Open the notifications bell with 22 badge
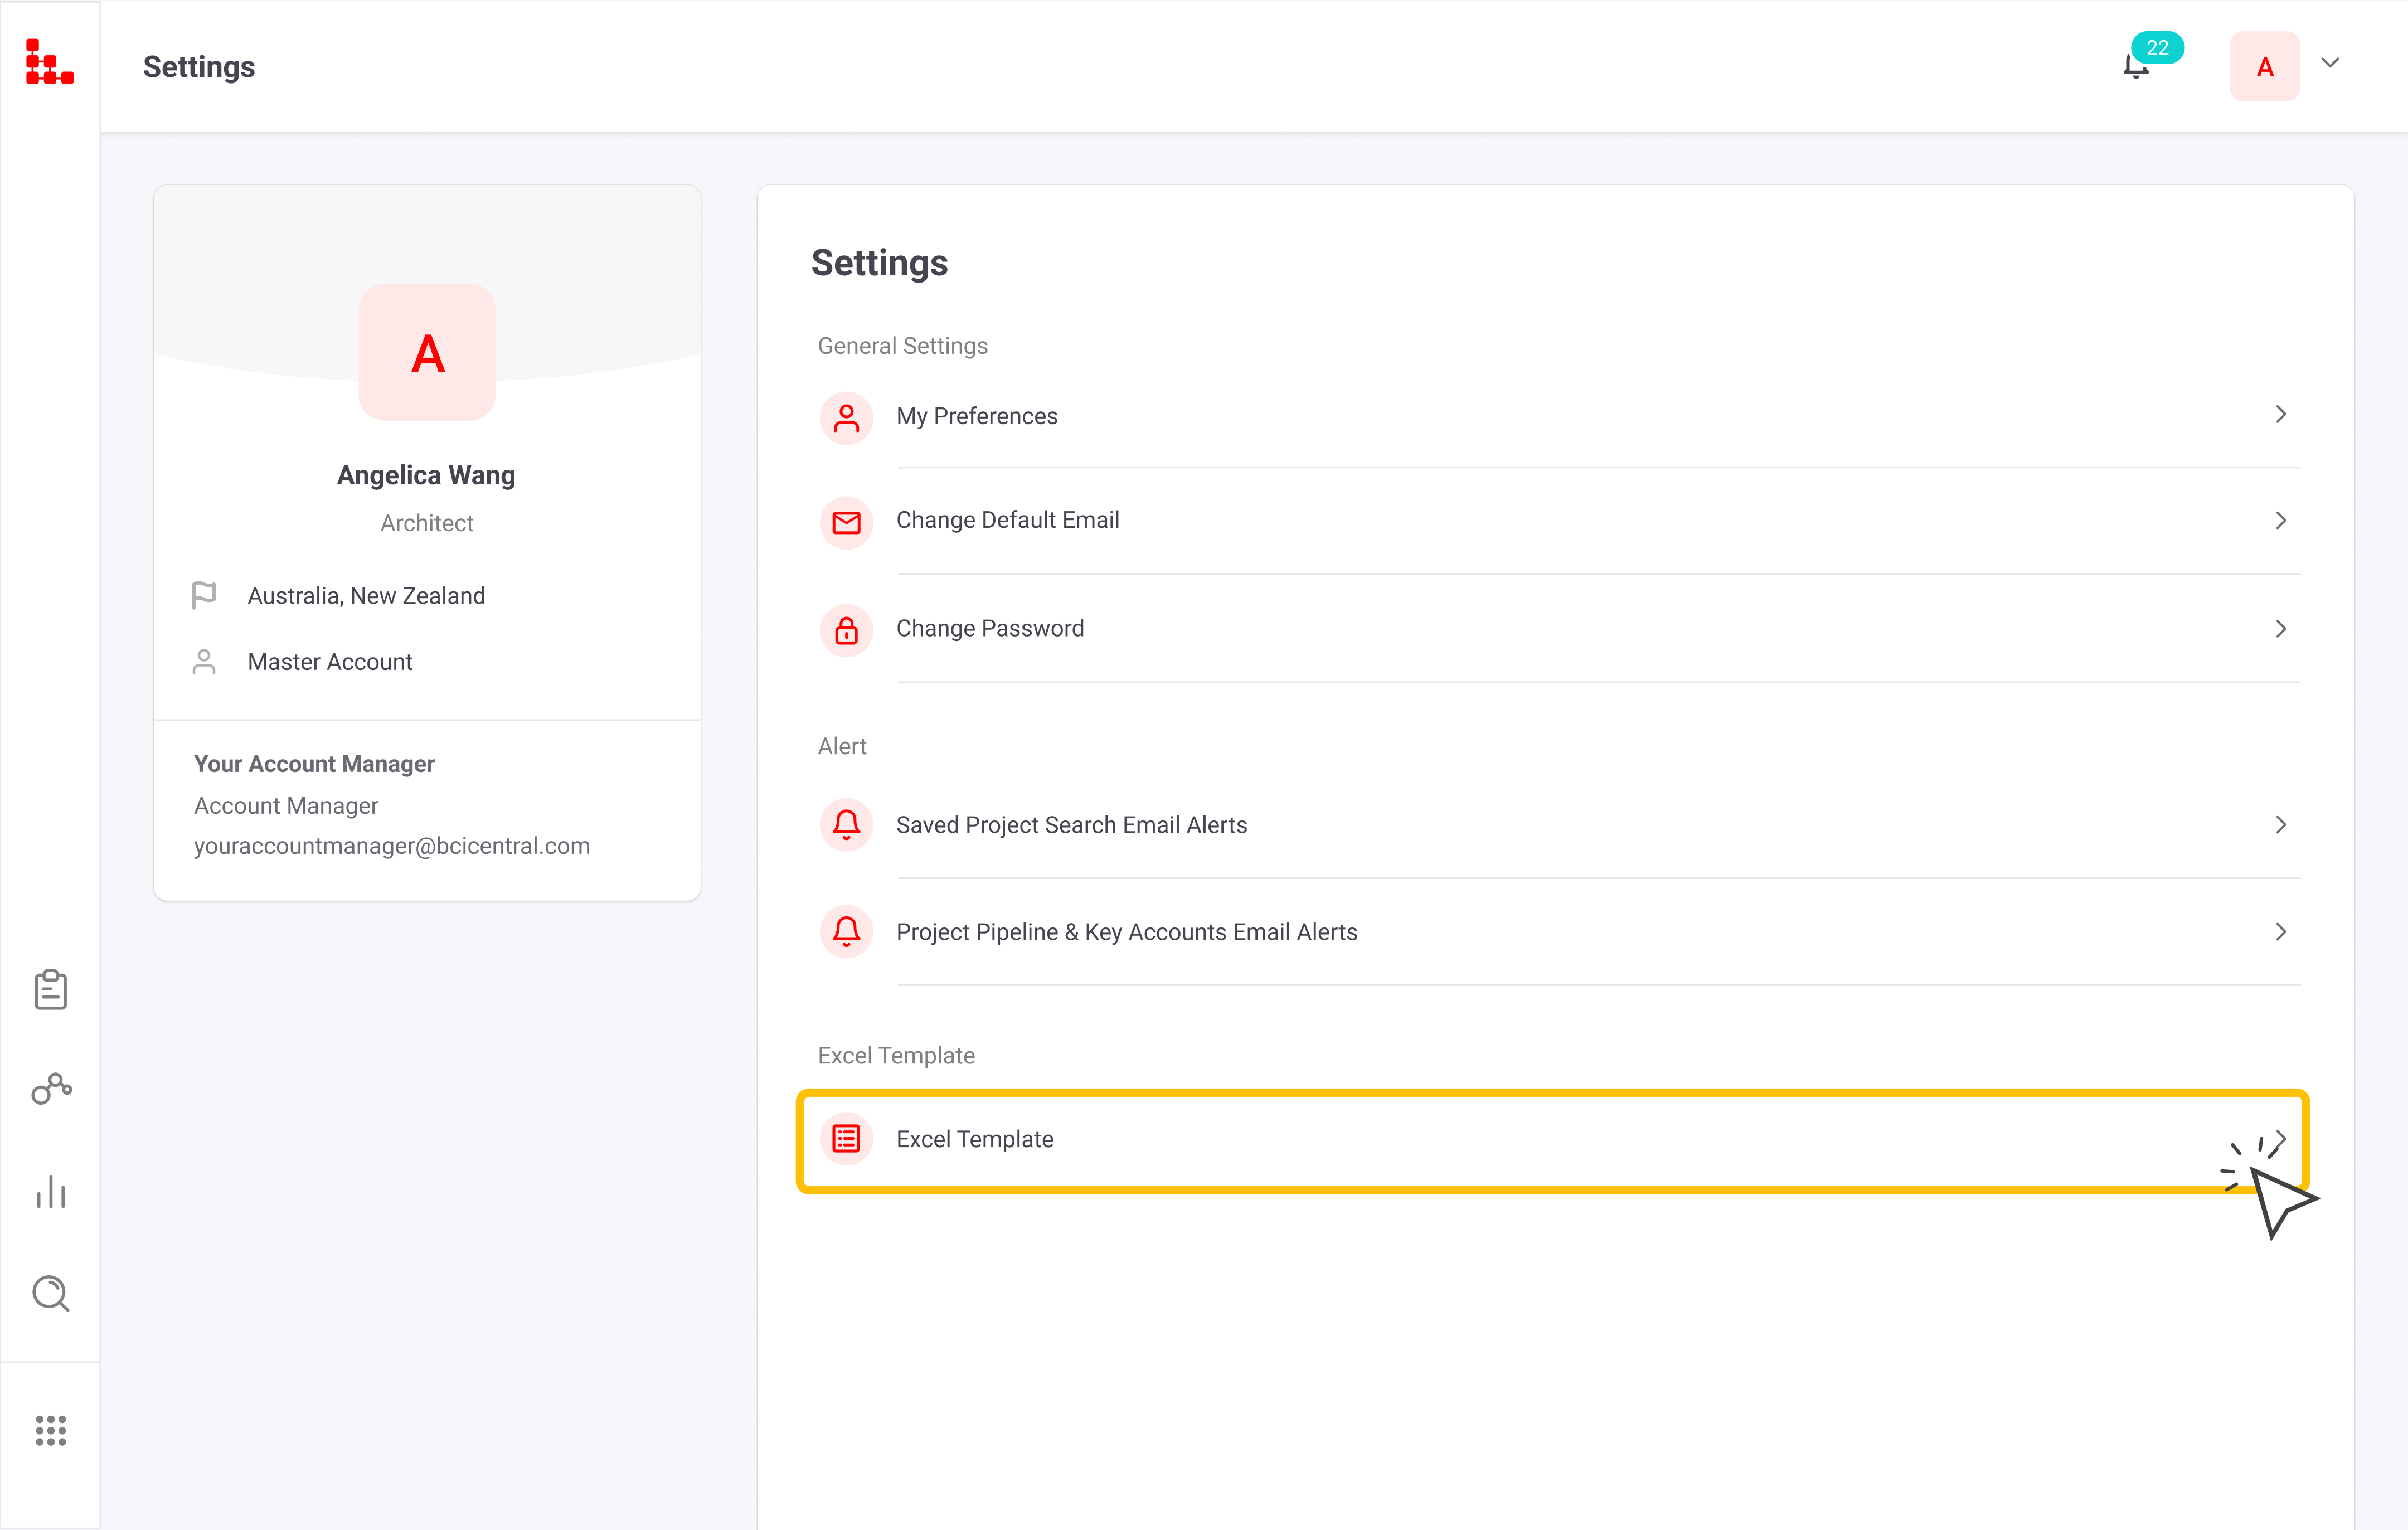 coord(2137,66)
